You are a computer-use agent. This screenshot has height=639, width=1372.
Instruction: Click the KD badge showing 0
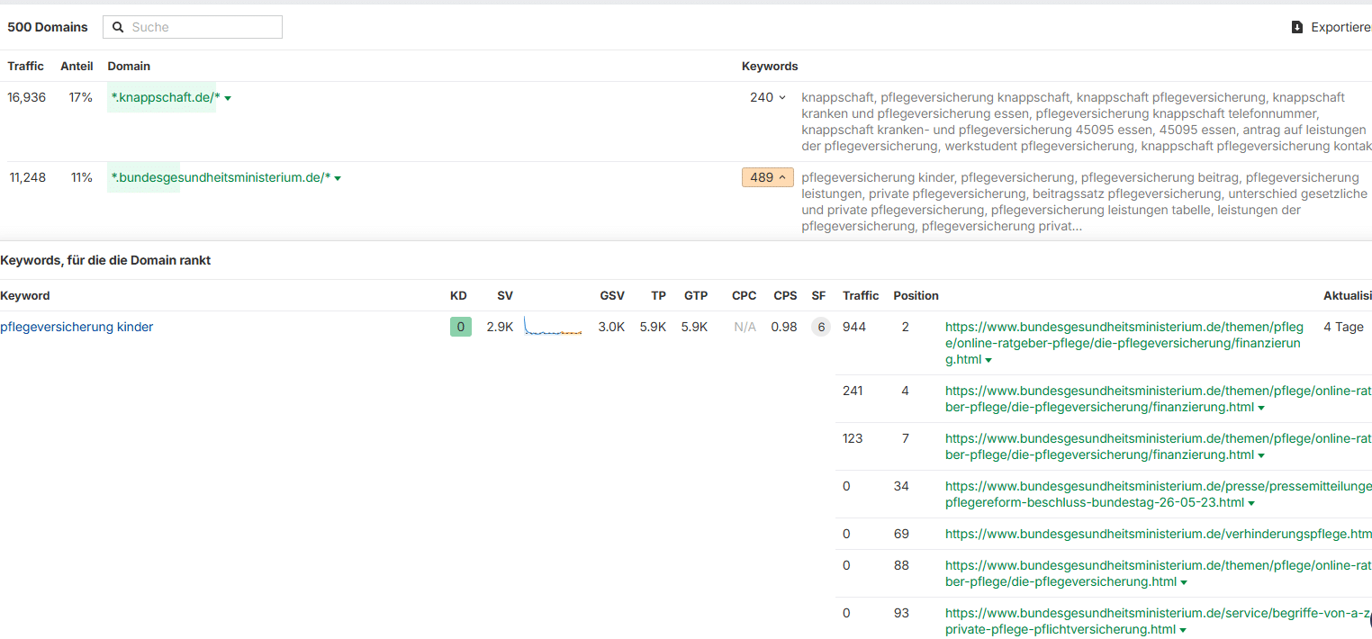[x=461, y=327]
